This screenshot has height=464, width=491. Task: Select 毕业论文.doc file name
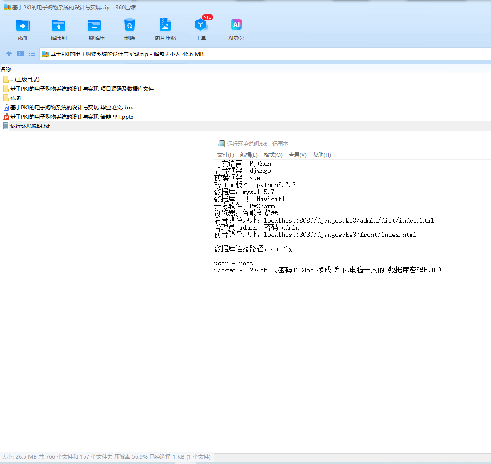coord(72,108)
